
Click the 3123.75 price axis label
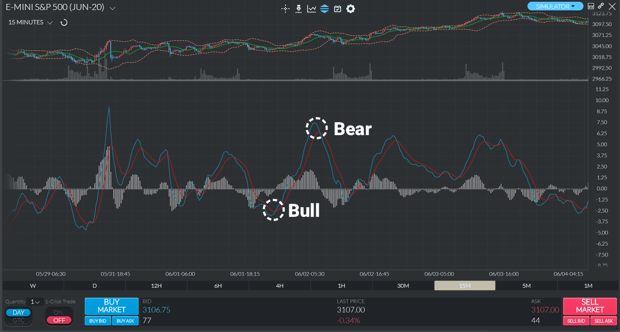tap(602, 13)
